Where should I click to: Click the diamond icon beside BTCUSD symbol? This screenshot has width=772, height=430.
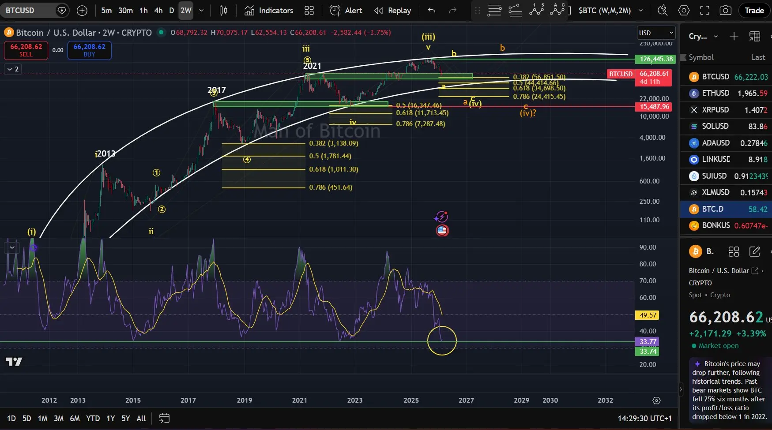(x=62, y=11)
